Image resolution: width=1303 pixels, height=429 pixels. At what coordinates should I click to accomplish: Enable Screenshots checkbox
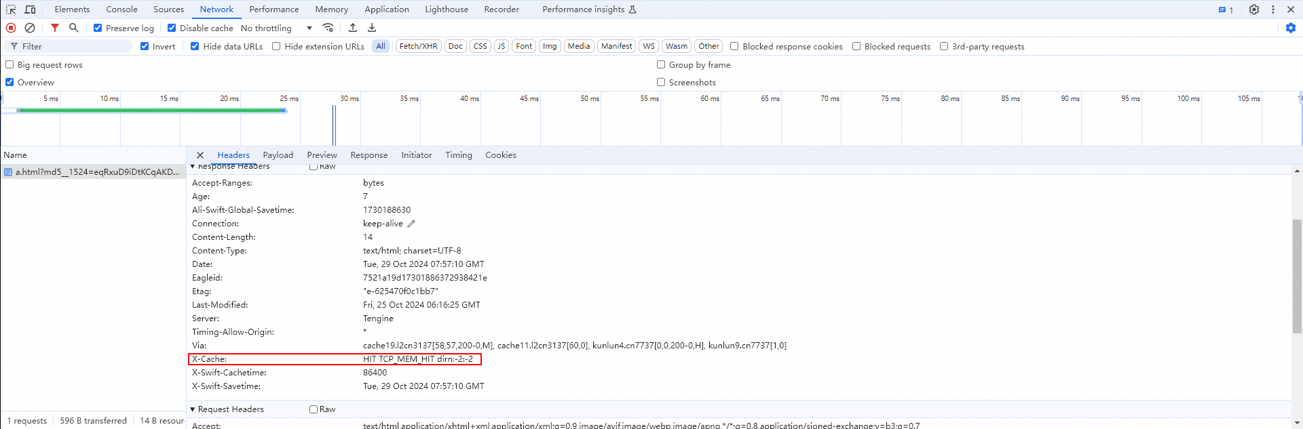coord(661,82)
